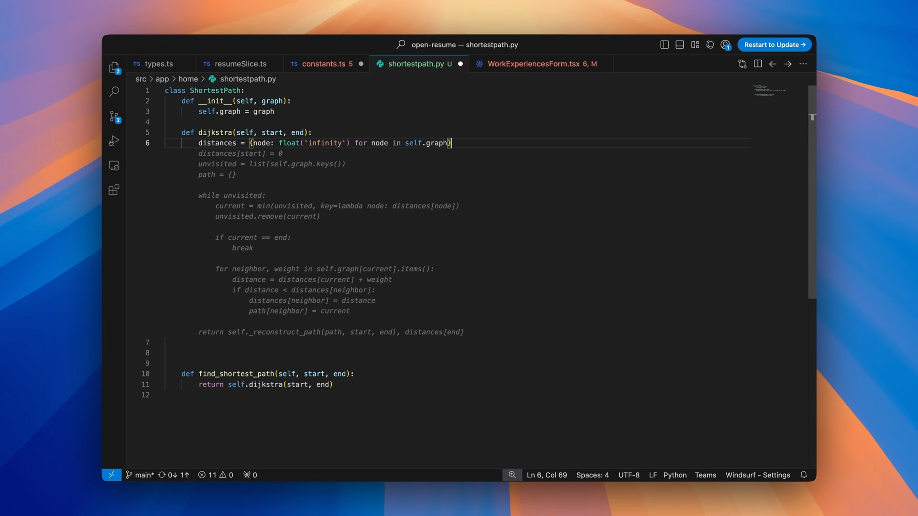Click the zoom magnifier status bar icon
Image resolution: width=918 pixels, height=516 pixels.
(512, 475)
